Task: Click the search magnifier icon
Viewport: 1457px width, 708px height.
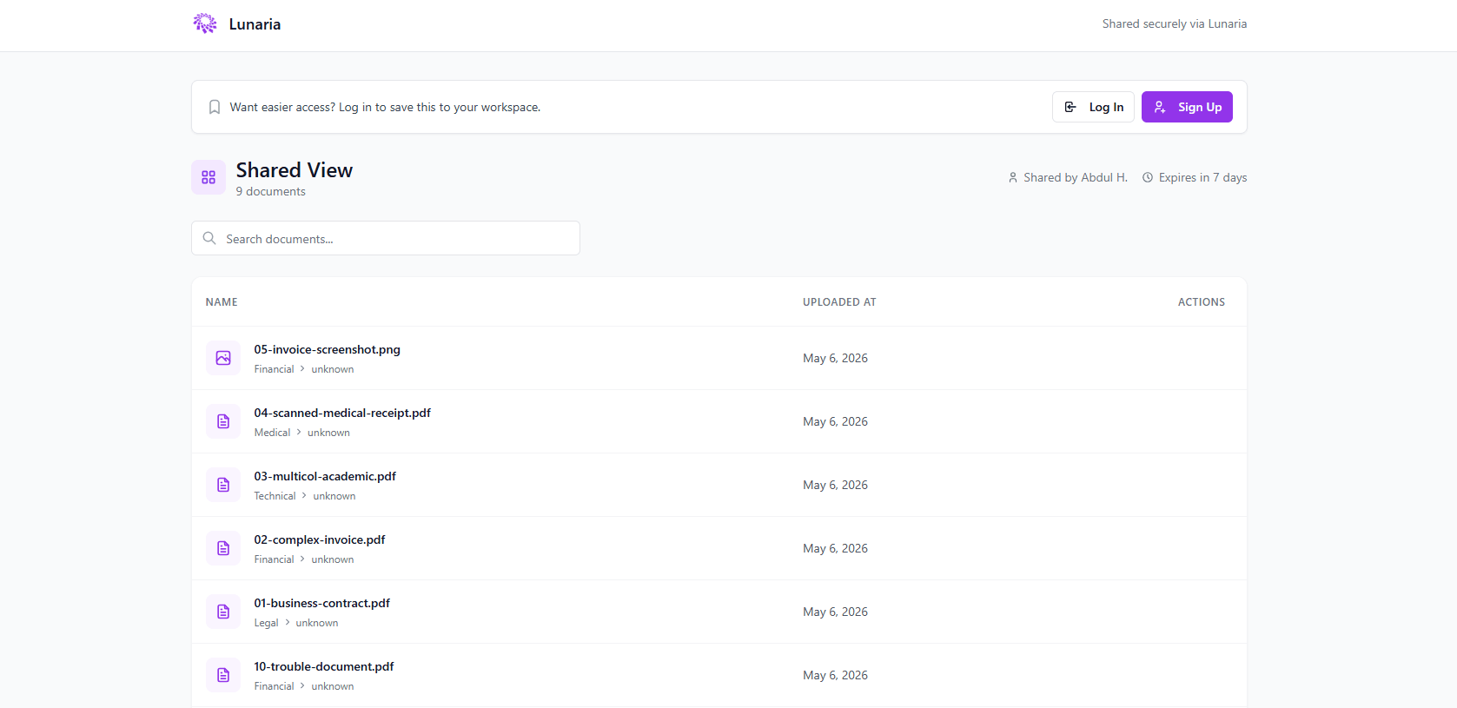Action: [x=209, y=238]
